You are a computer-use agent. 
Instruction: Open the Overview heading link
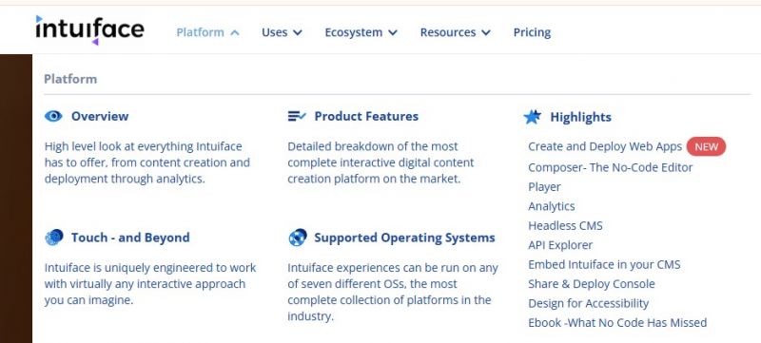click(x=100, y=116)
